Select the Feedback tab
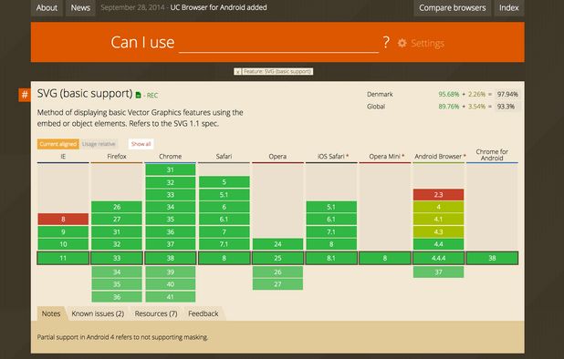 click(x=204, y=313)
